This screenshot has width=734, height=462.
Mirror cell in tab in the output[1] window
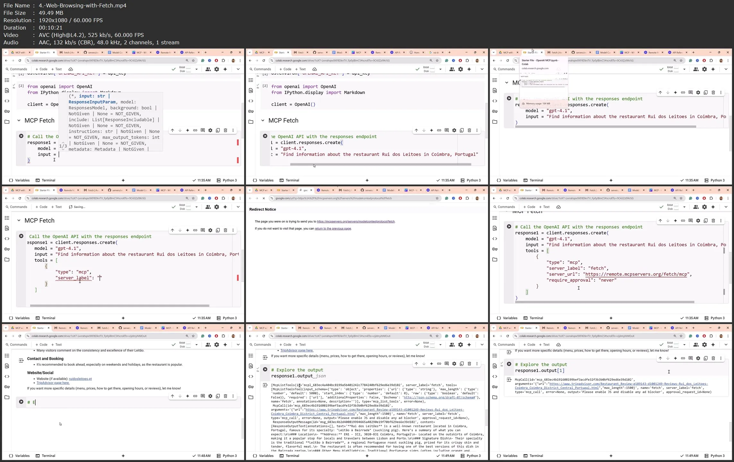(706, 358)
